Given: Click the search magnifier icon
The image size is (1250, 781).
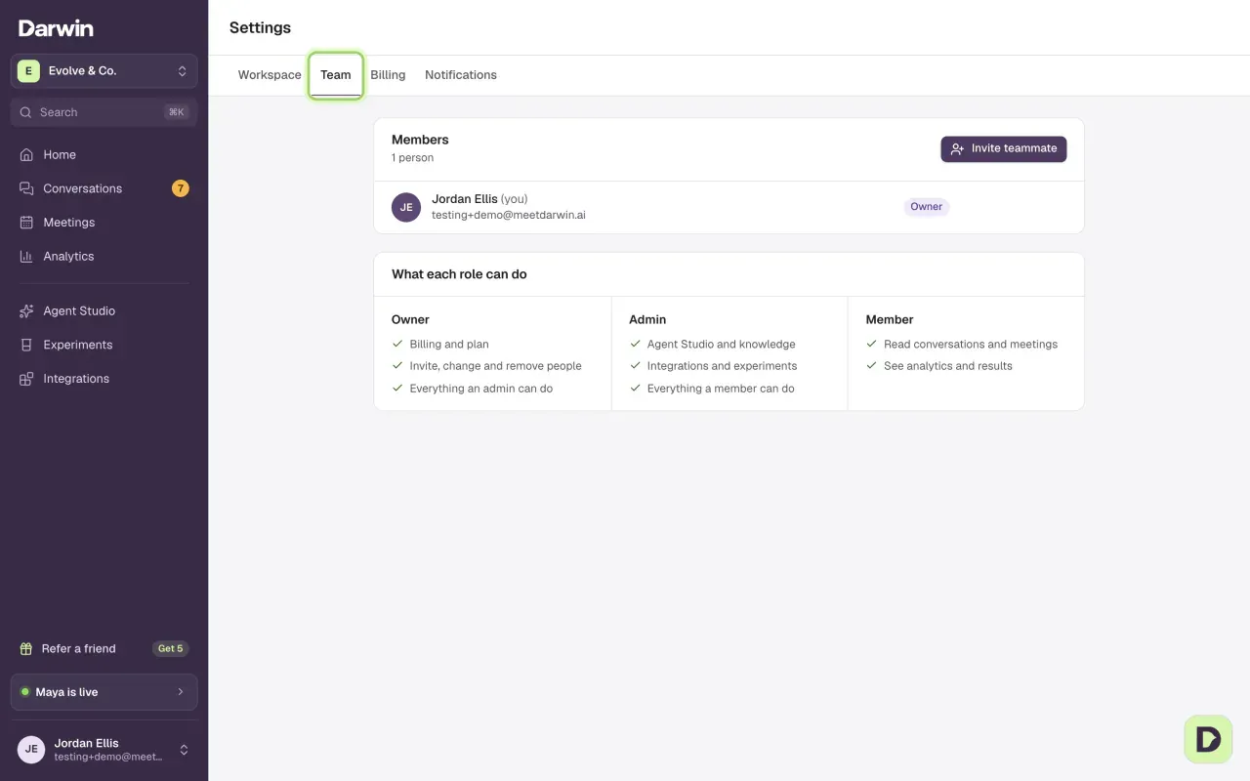Looking at the screenshot, I should pyautogui.click(x=25, y=112).
